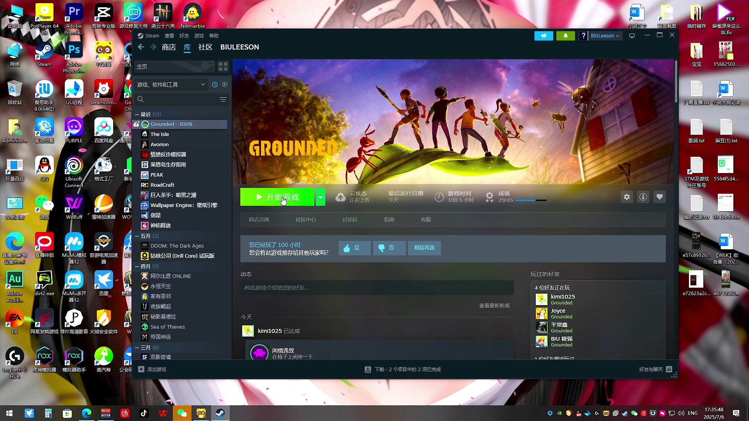Open Grounded's community hub link
749x421 pixels.
pyautogui.click(x=306, y=219)
